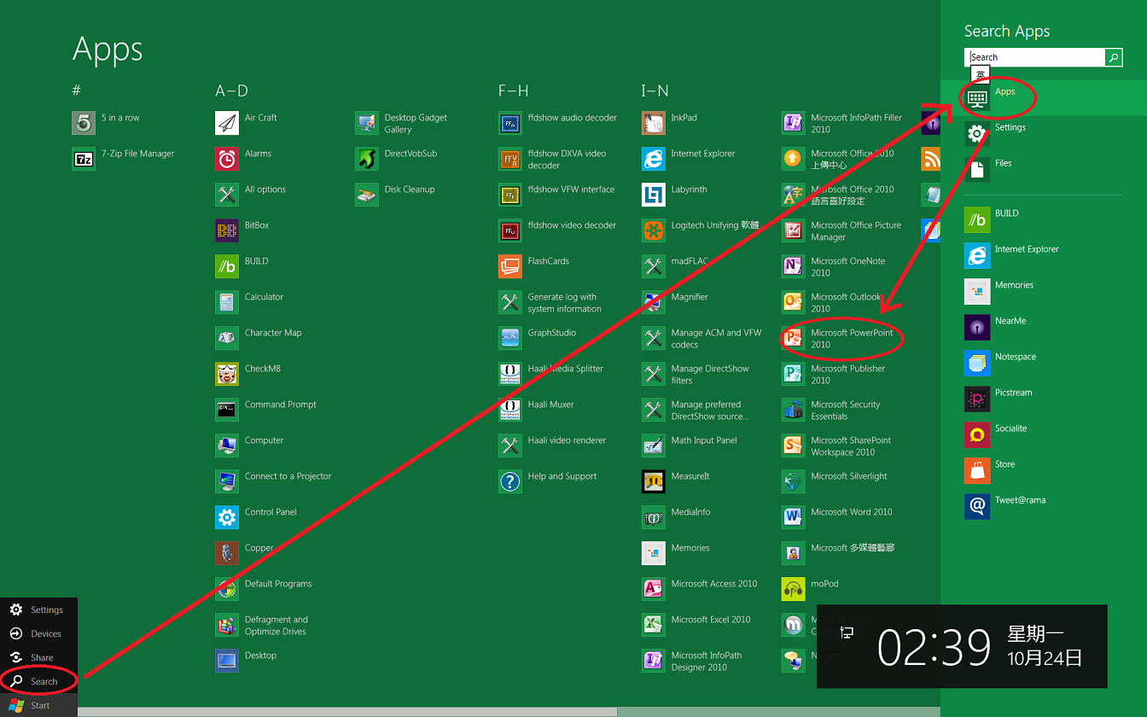The height and width of the screenshot is (717, 1147).
Task: Launch MediaInfo
Action: click(x=676, y=517)
